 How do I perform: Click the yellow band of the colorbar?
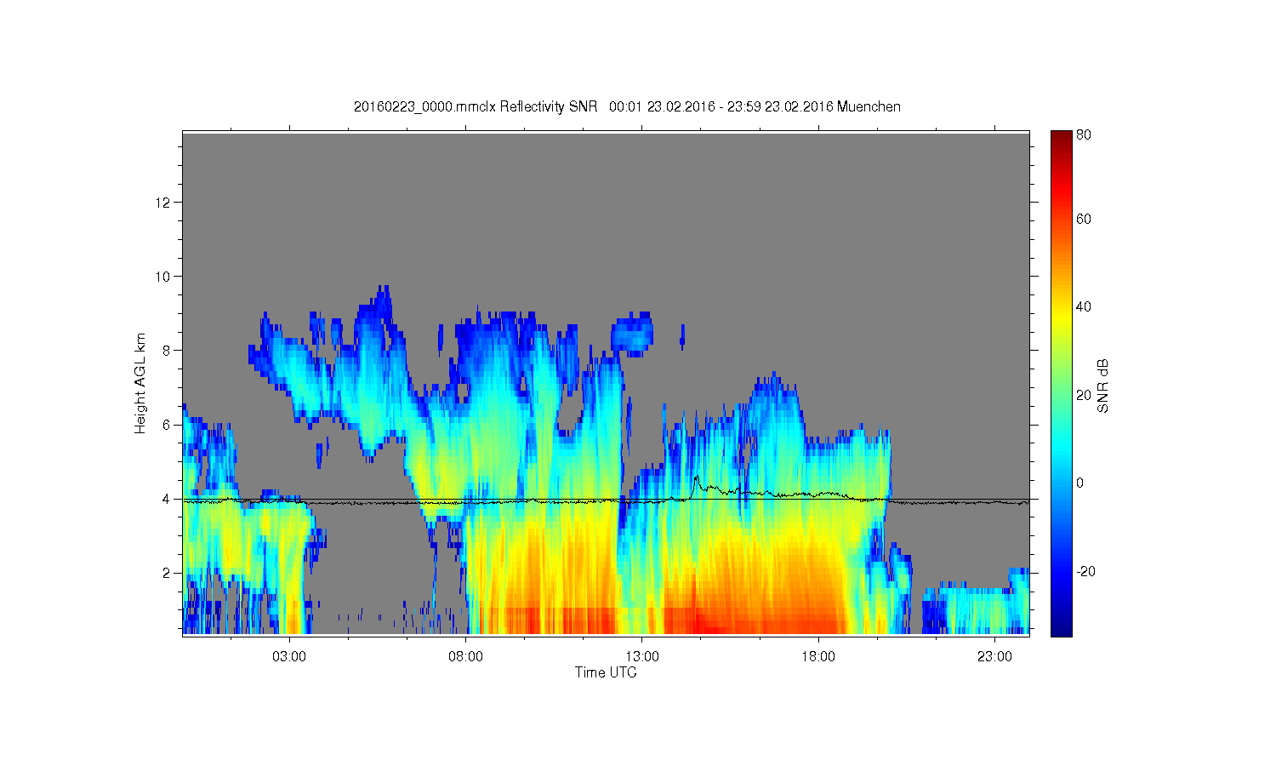click(x=1061, y=319)
